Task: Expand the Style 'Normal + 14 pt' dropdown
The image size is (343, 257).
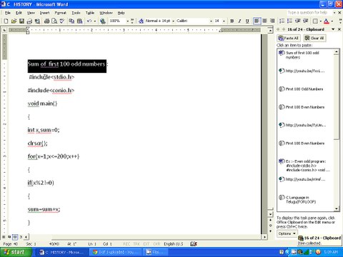Action: click(x=173, y=21)
